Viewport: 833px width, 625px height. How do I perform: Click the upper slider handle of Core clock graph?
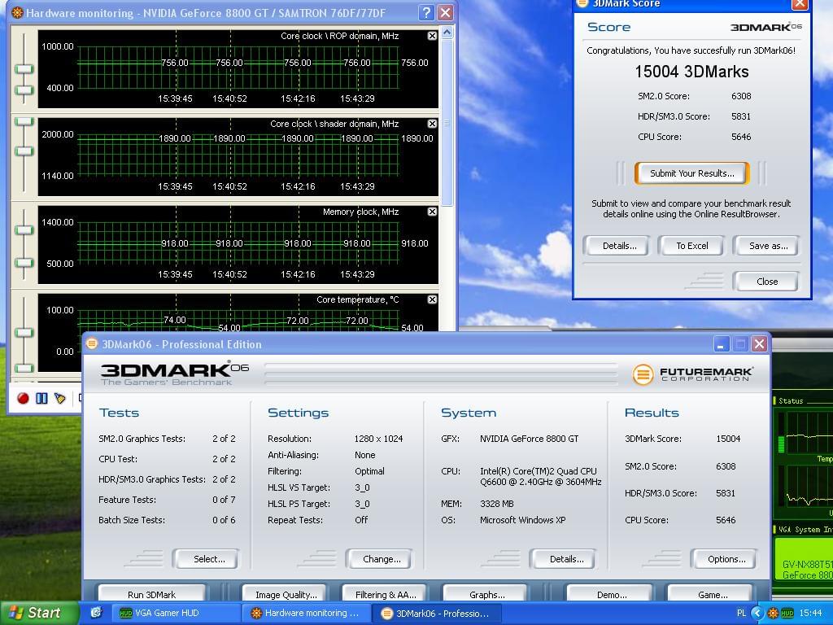(24, 68)
